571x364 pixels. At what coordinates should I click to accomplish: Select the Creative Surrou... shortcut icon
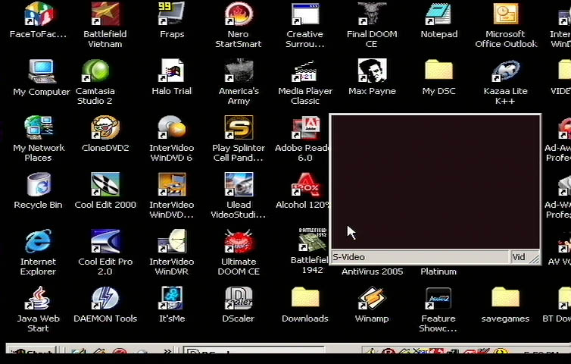tap(305, 14)
